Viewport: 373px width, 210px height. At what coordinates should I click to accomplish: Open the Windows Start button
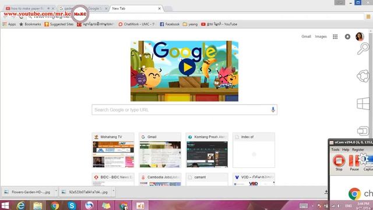pos(5,205)
